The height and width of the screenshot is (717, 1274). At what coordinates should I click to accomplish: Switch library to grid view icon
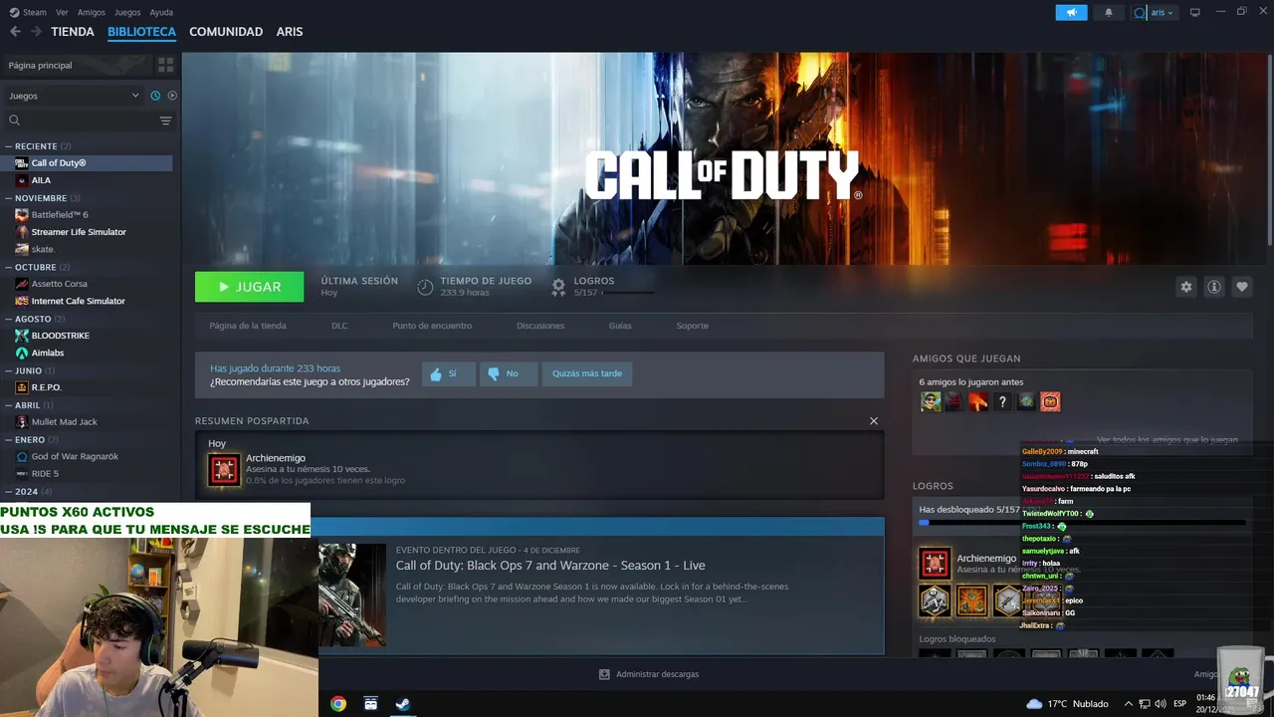(x=165, y=65)
